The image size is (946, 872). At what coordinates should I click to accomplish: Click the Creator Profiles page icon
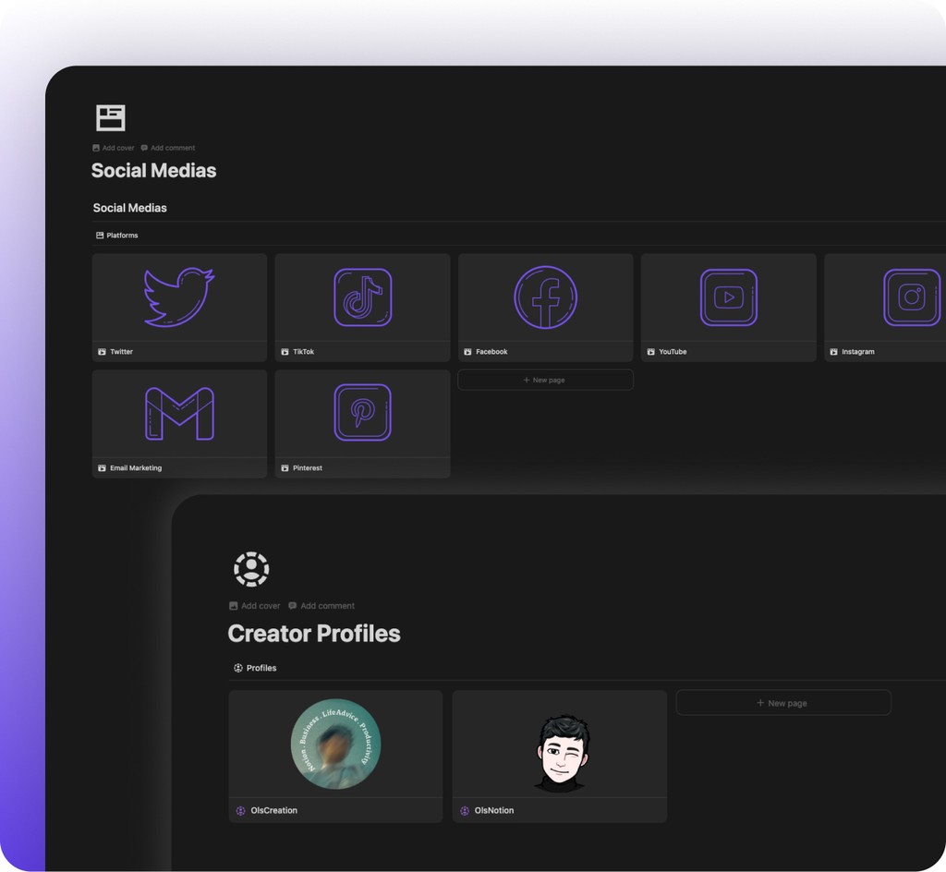point(250,568)
